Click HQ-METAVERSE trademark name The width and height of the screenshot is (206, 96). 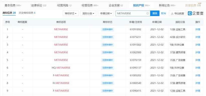[x=61, y=68]
